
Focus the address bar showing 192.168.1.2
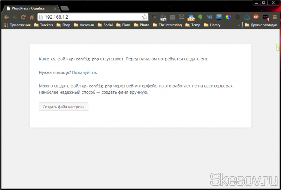(x=91, y=17)
